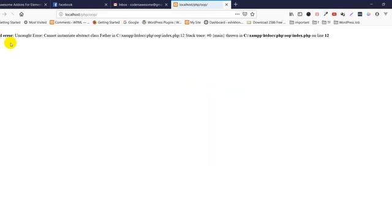Open the Download 2586 Free bookmark
This screenshot has width=392, height=220.
point(266,22)
